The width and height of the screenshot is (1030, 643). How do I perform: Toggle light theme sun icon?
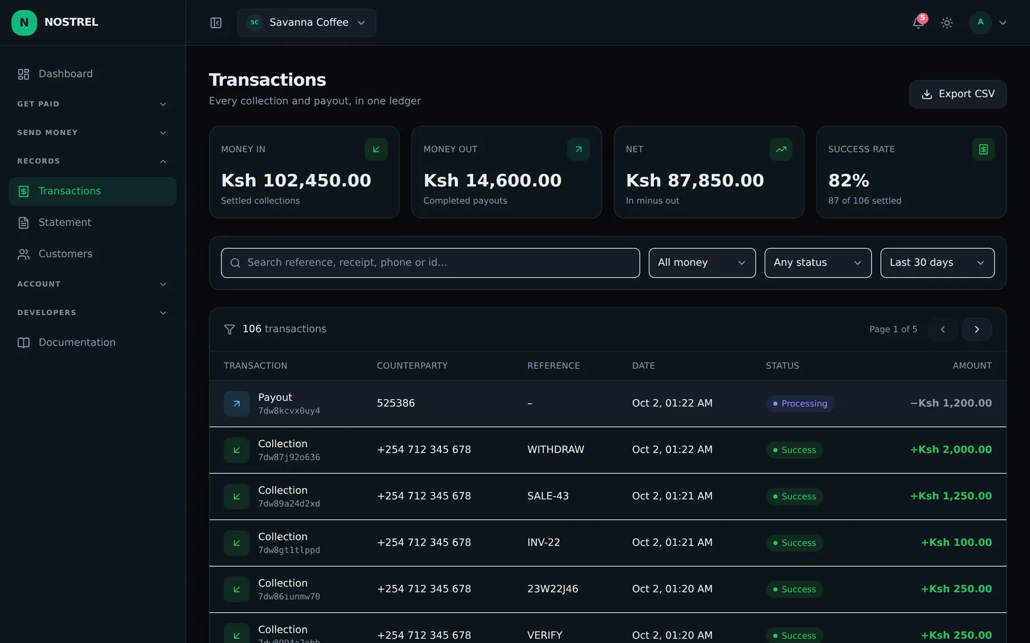(947, 23)
